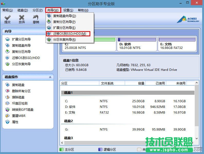Collapse the 磁盘操作 panel chevron
The width and height of the screenshot is (204, 154).
pos(50,77)
